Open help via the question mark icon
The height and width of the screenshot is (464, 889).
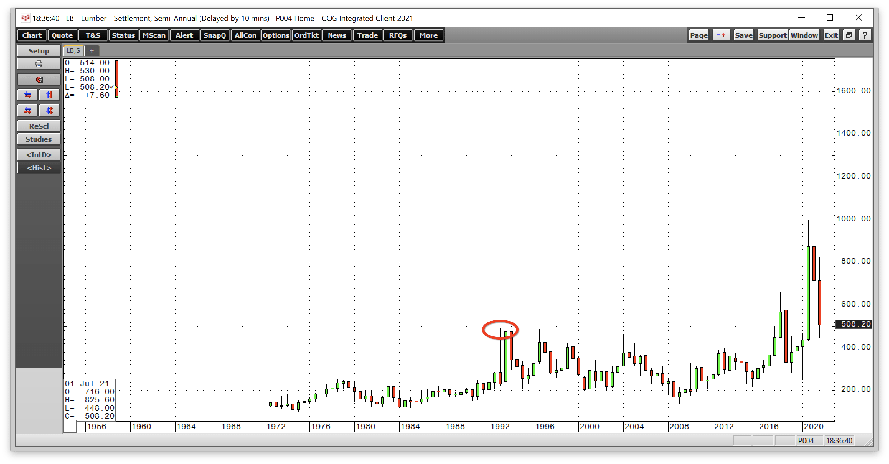(x=864, y=35)
